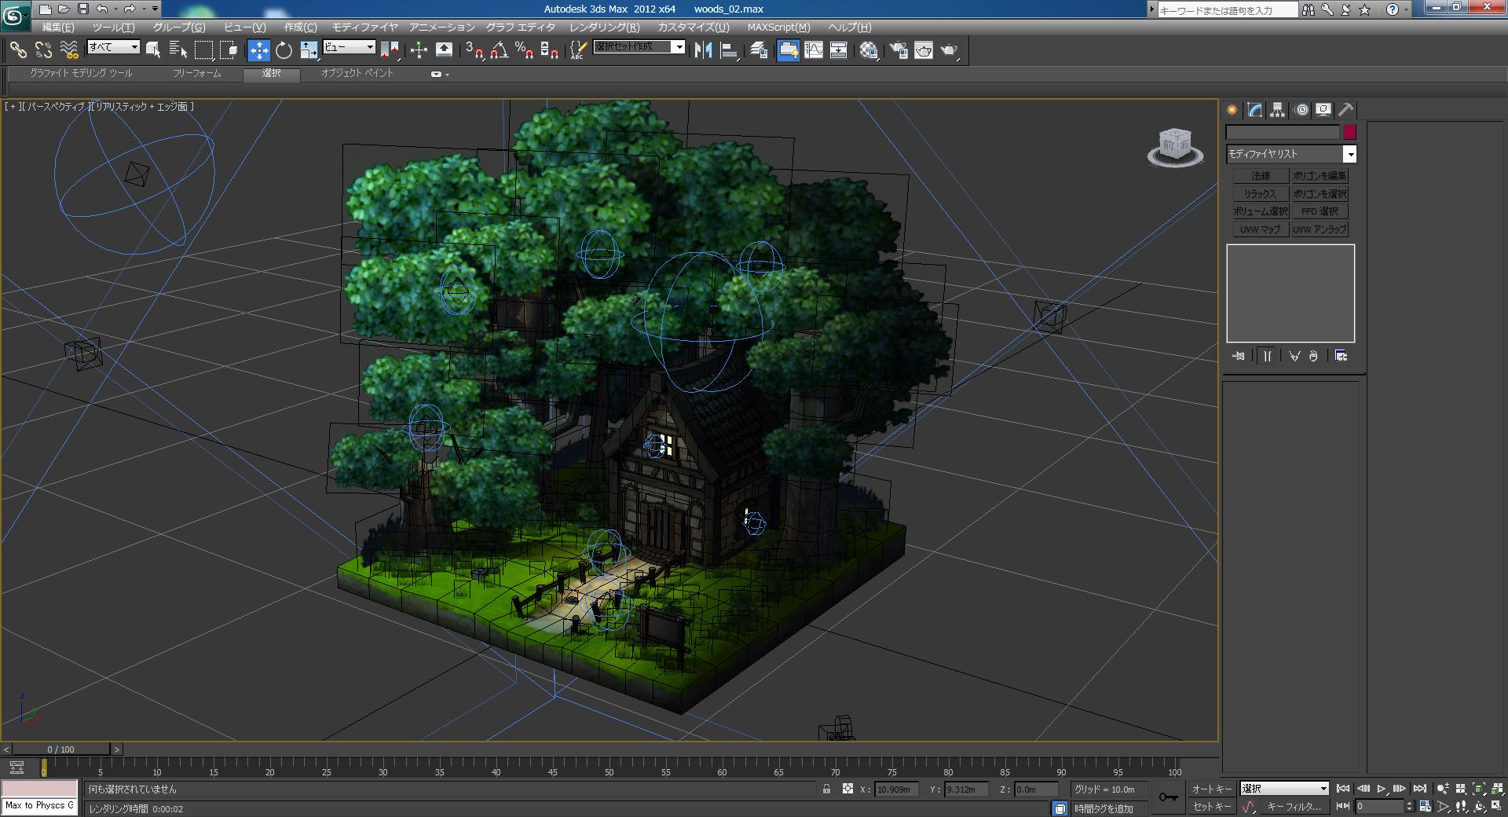Open the モディファイヤ リスト dropdown
The width and height of the screenshot is (1508, 817).
coord(1349,154)
